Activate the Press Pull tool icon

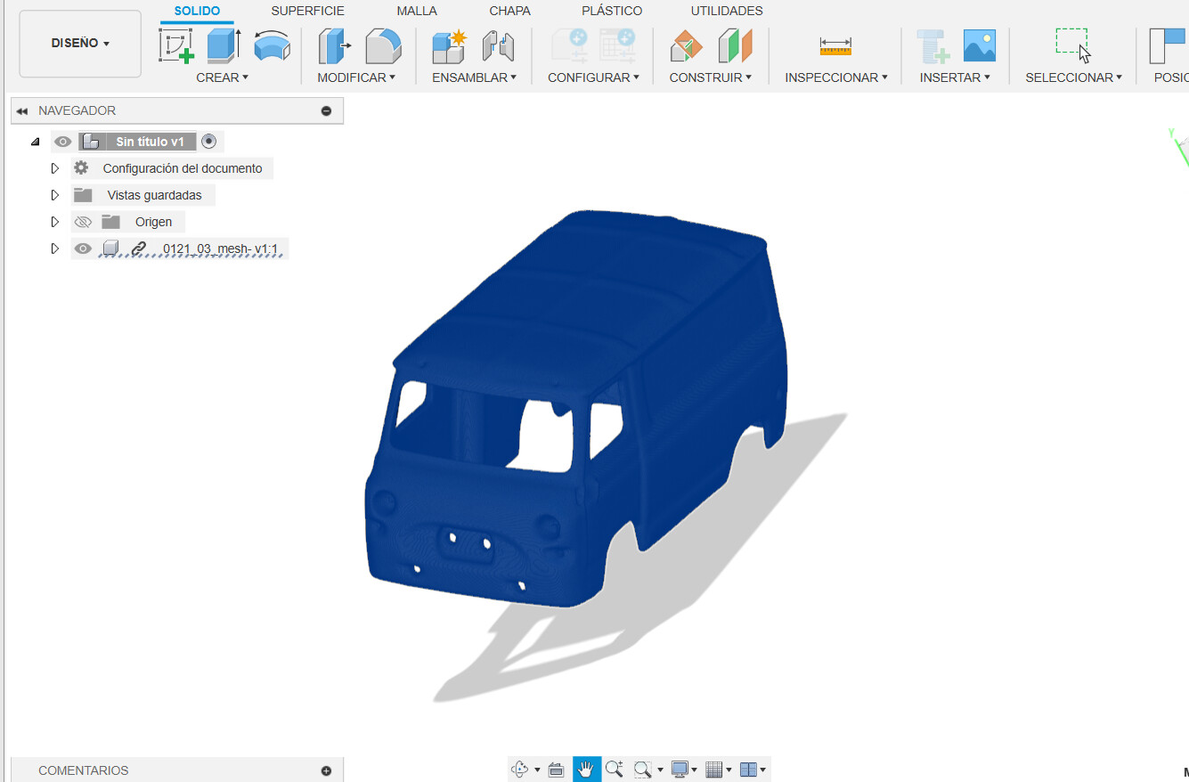click(x=335, y=45)
